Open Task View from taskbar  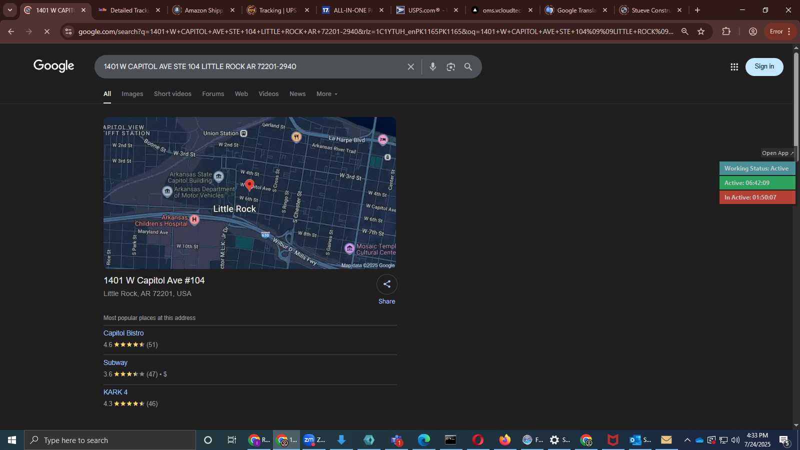[x=231, y=440]
